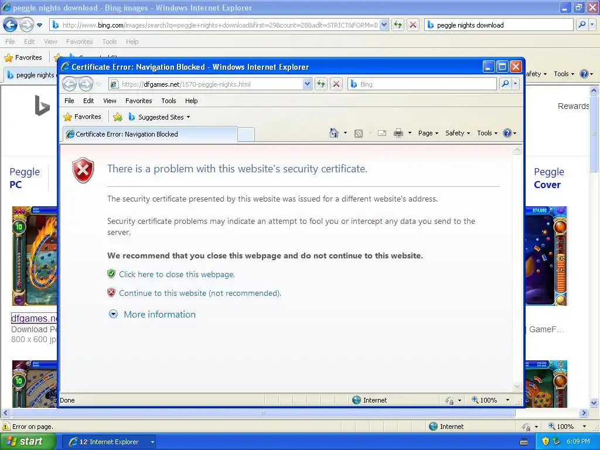Click search magnifier in Bing images window
Viewport: 600px width, 450px height.
click(x=582, y=25)
